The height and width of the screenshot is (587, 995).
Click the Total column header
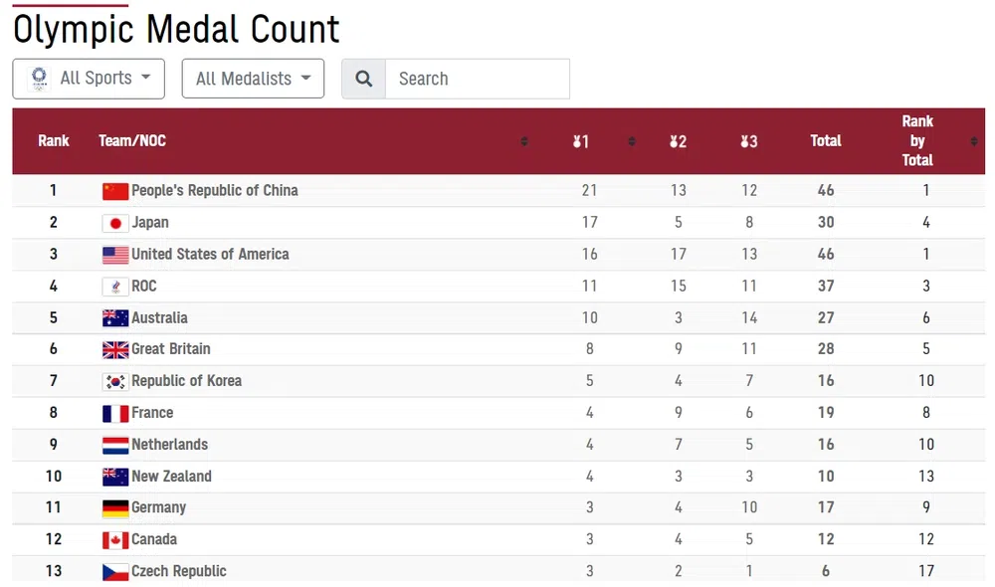(826, 140)
